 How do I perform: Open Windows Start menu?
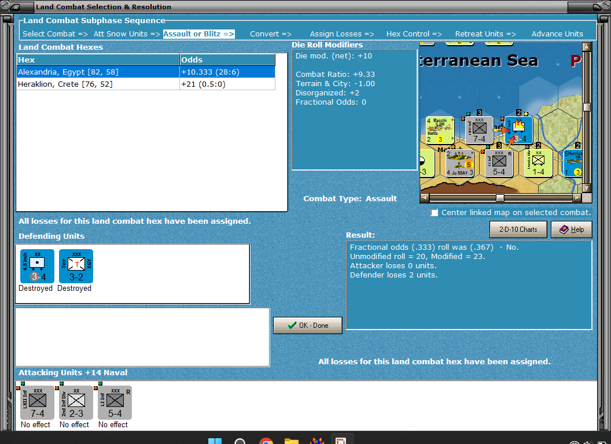click(215, 441)
